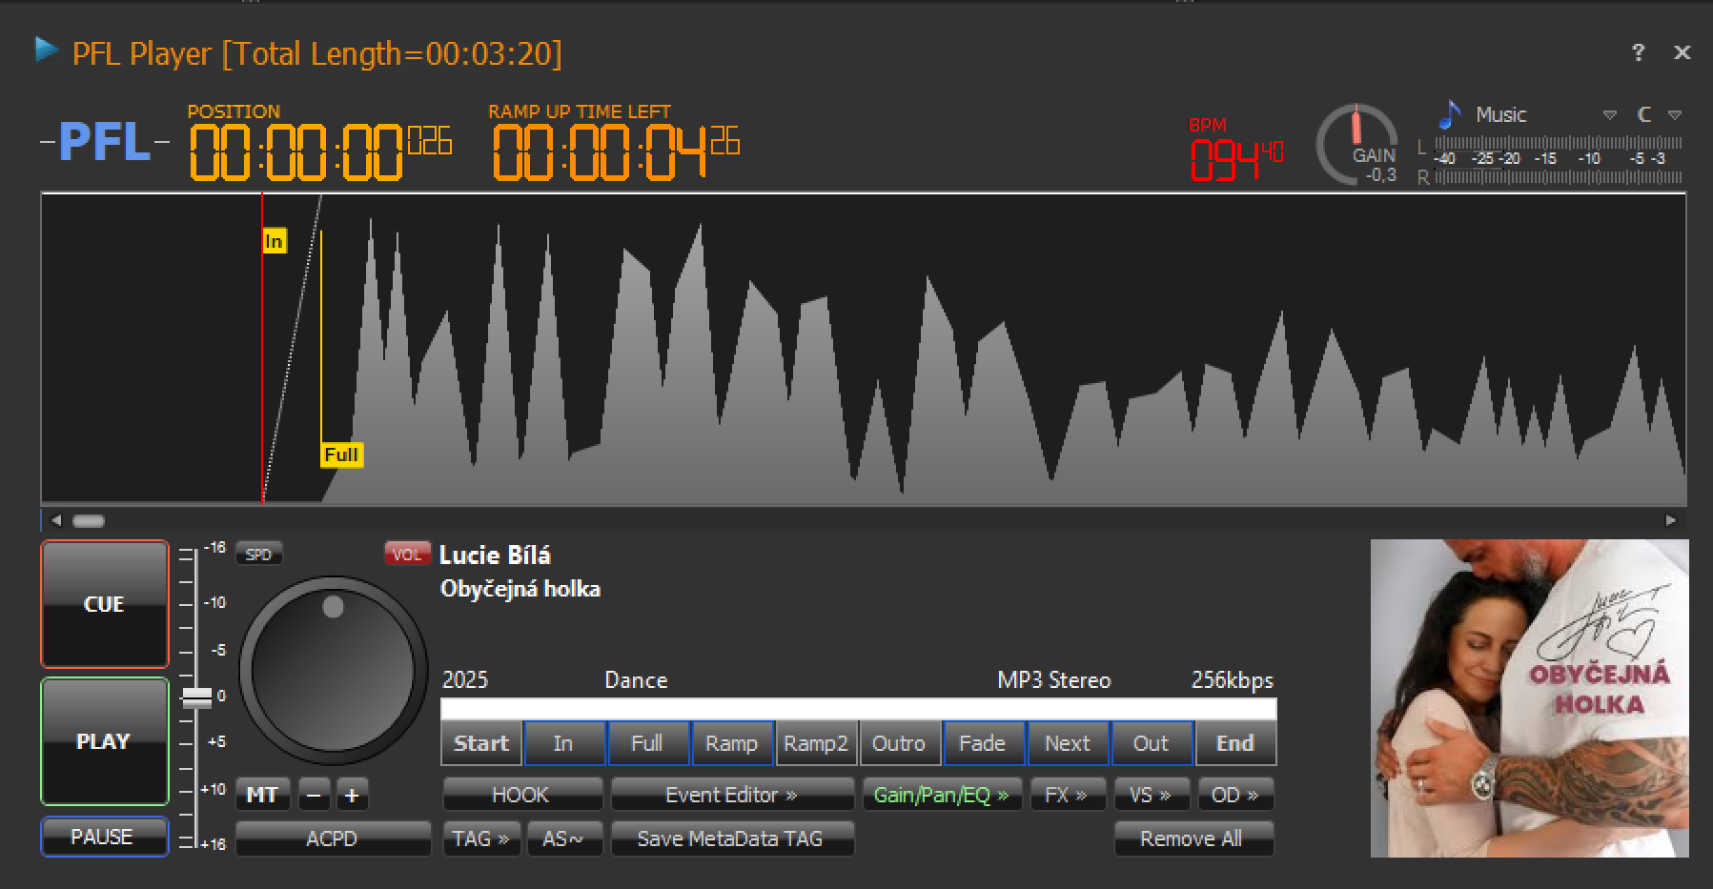
Task: Click the right scroll arrow under waveform
Action: pos(1670,520)
